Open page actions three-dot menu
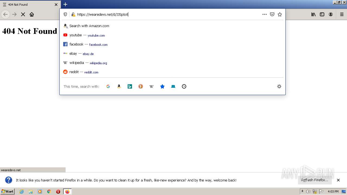Screen dimensions: 347x195 (x=265, y=14)
